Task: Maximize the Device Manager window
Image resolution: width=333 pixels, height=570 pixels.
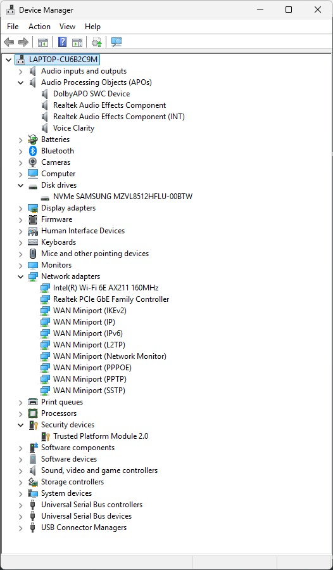Action: [288, 10]
